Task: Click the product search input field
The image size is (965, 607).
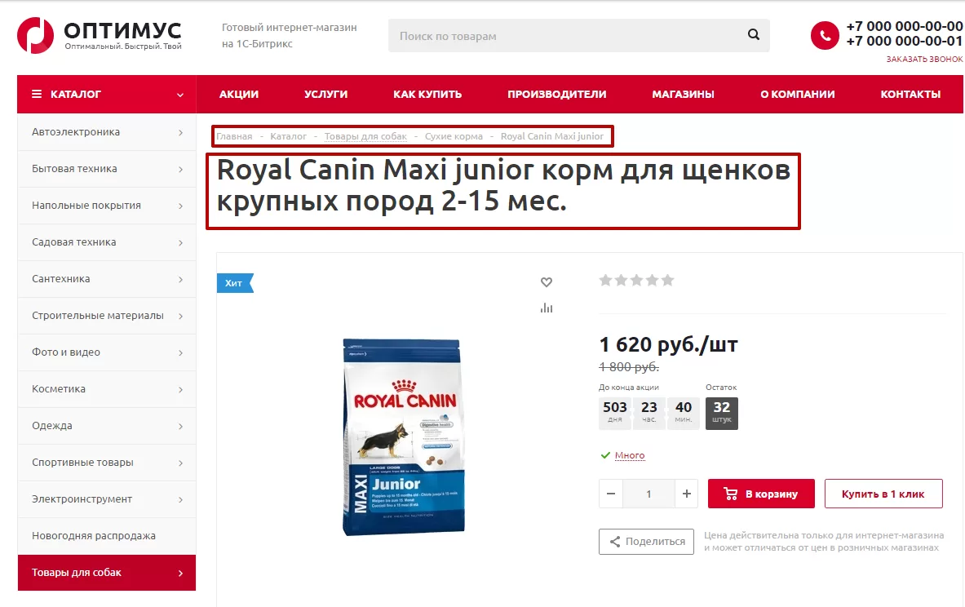Action: click(x=566, y=36)
